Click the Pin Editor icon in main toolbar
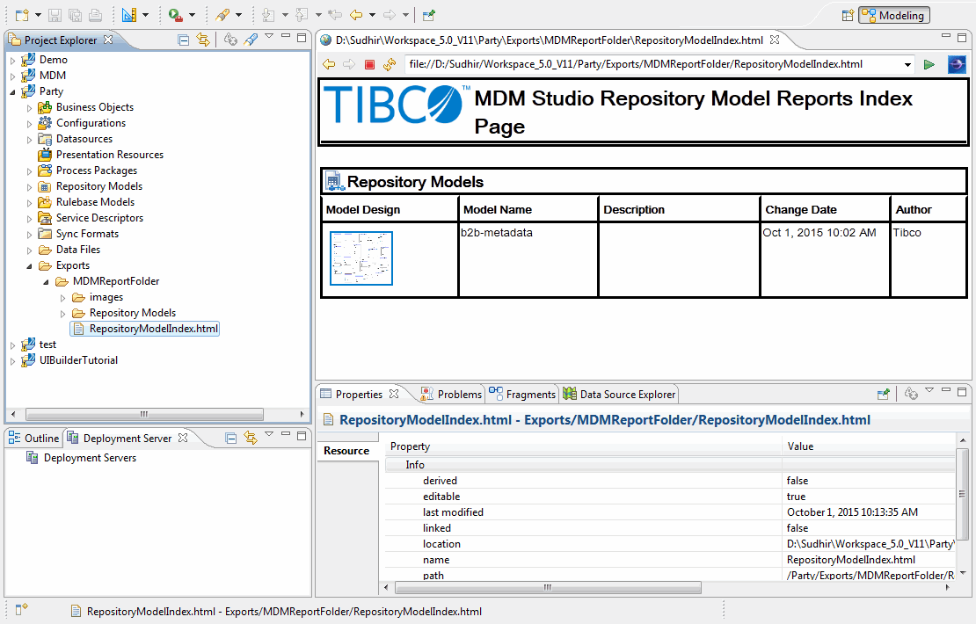The width and height of the screenshot is (976, 624). tap(429, 15)
